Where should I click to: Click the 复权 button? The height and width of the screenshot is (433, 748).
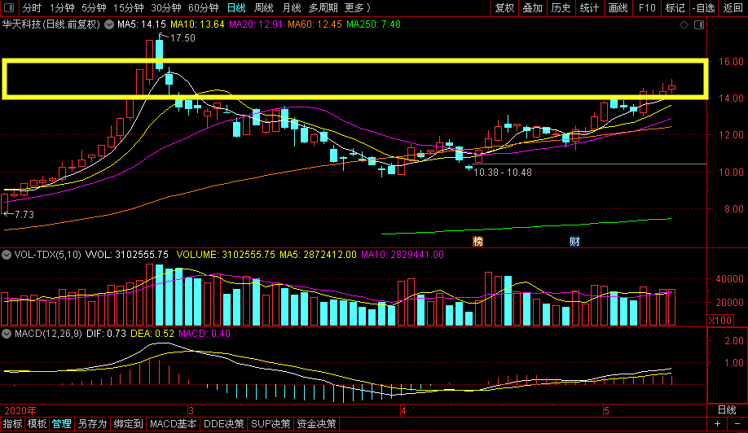(504, 7)
